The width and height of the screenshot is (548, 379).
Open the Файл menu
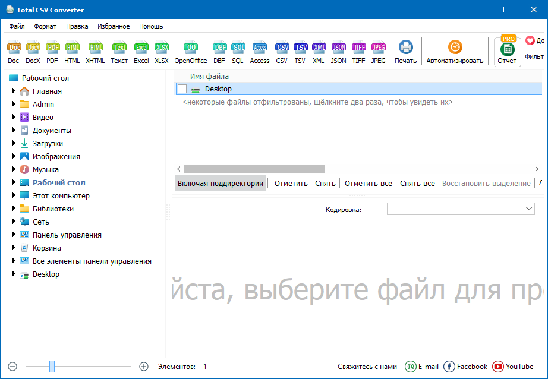pyautogui.click(x=17, y=26)
